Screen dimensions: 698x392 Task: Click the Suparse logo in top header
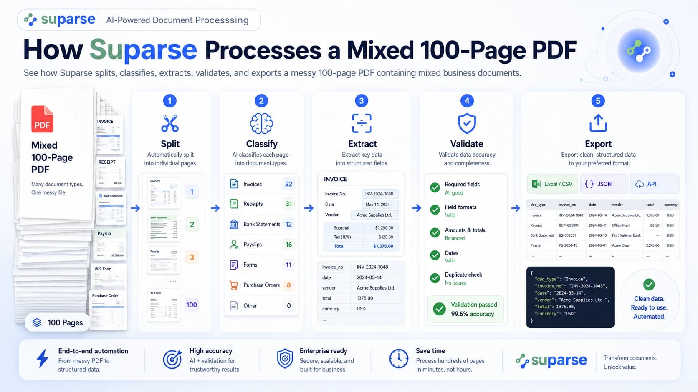(x=60, y=20)
